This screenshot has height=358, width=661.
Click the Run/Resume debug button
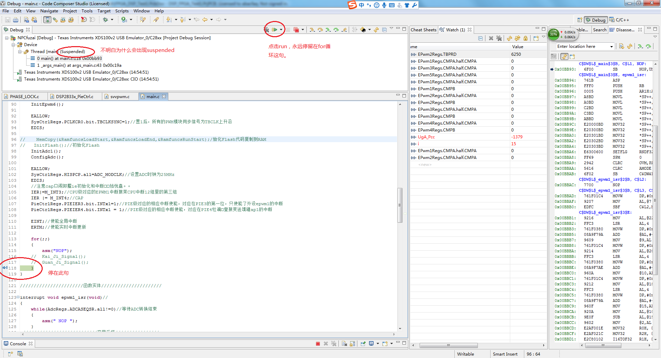274,30
